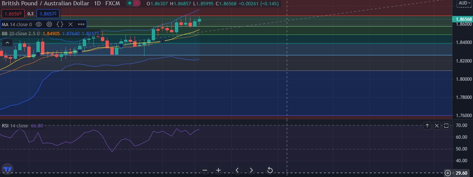Open the AUD currency dropdown

(465, 3)
